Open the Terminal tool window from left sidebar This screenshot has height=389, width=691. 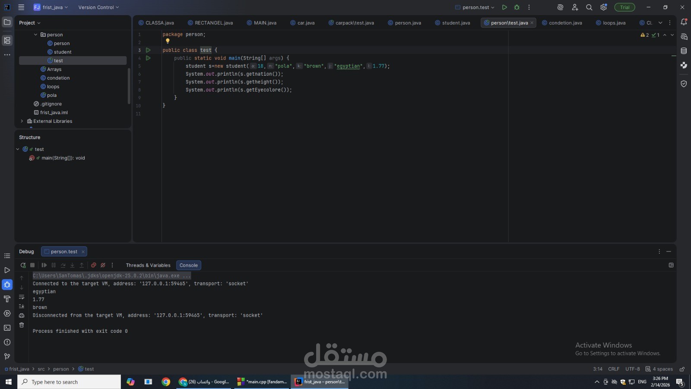click(7, 328)
